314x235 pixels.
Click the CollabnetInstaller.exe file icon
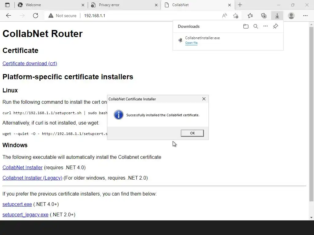coord(180,40)
